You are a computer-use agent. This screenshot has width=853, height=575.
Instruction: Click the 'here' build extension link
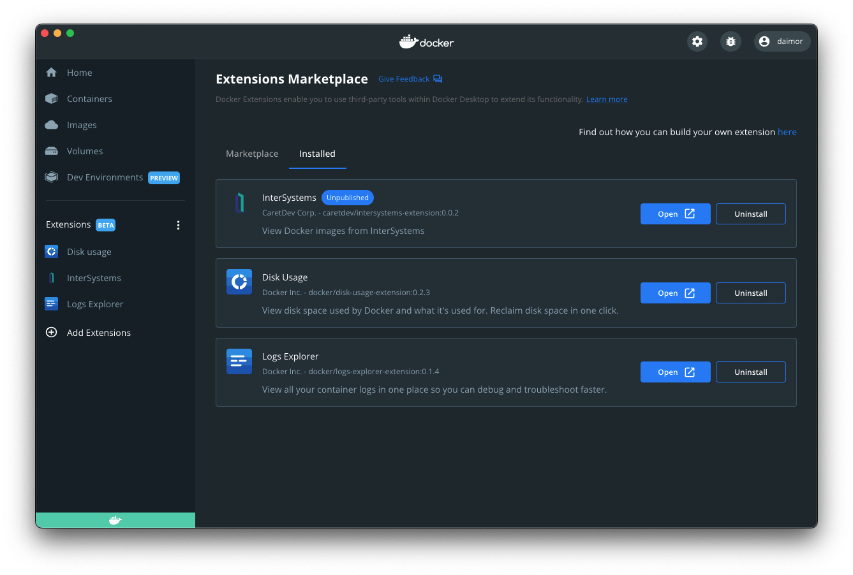pyautogui.click(x=787, y=132)
